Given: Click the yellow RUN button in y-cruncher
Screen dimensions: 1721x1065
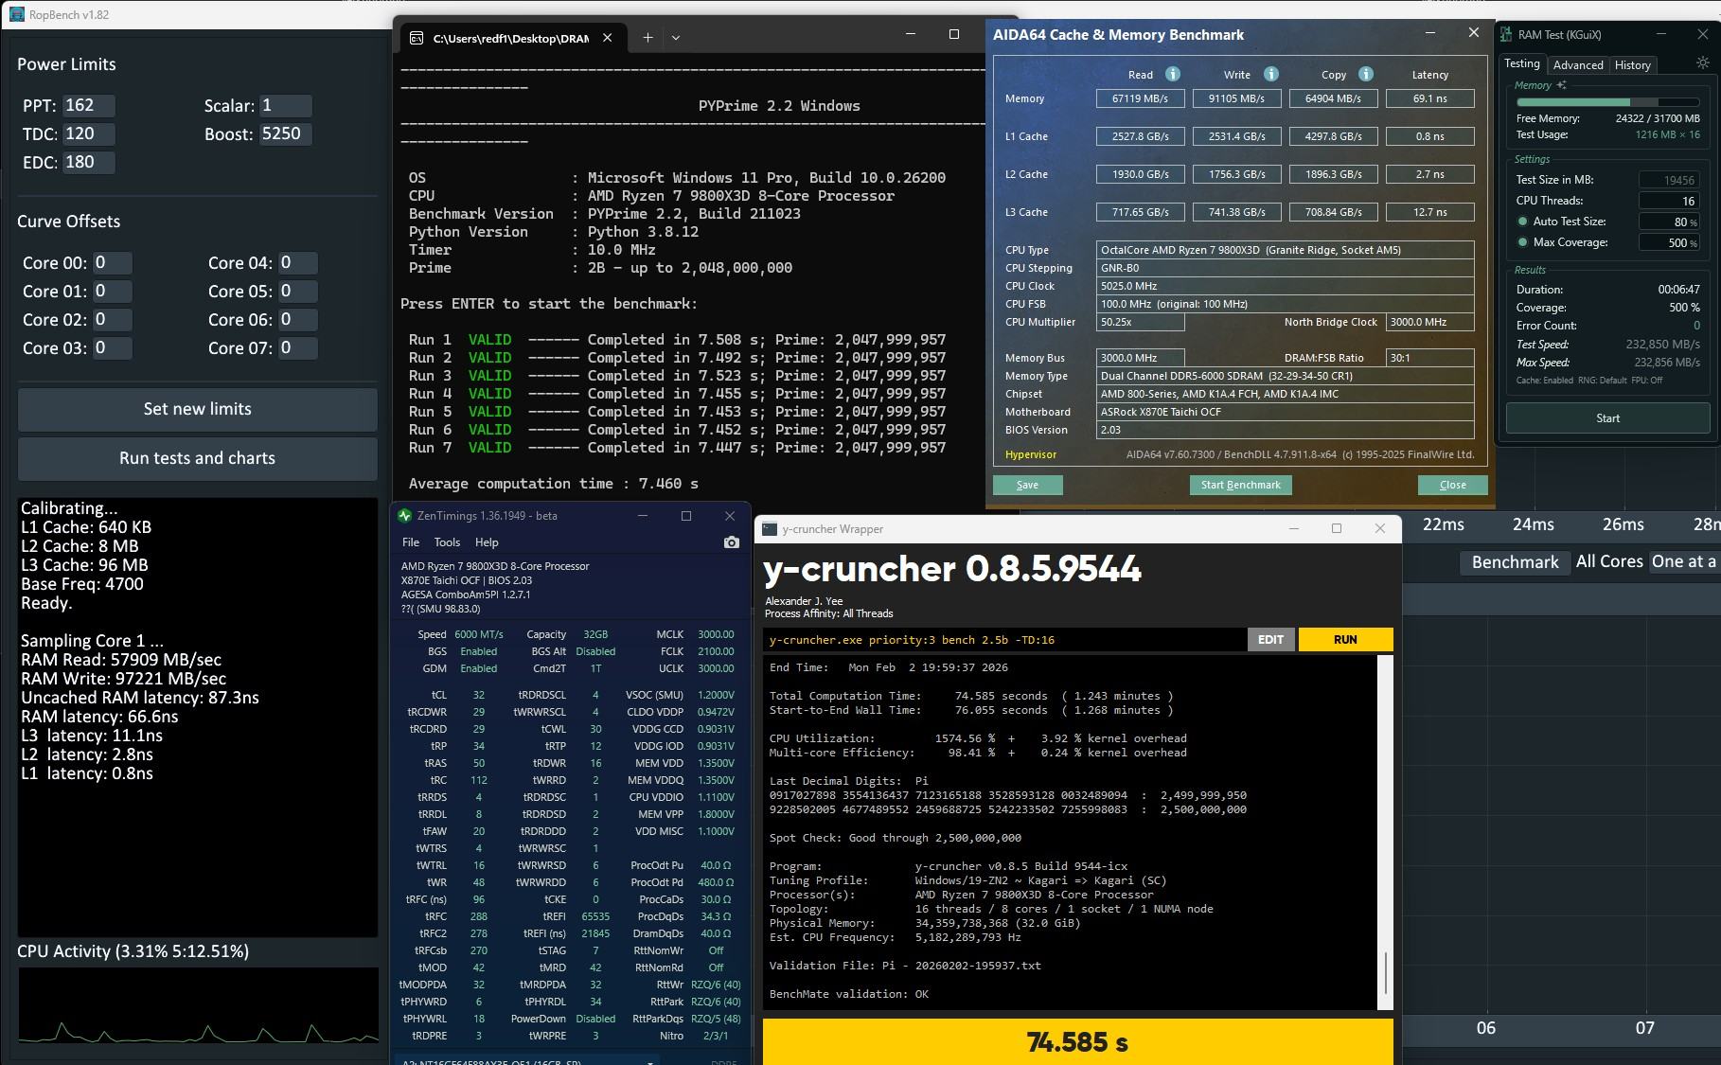Looking at the screenshot, I should point(1345,640).
